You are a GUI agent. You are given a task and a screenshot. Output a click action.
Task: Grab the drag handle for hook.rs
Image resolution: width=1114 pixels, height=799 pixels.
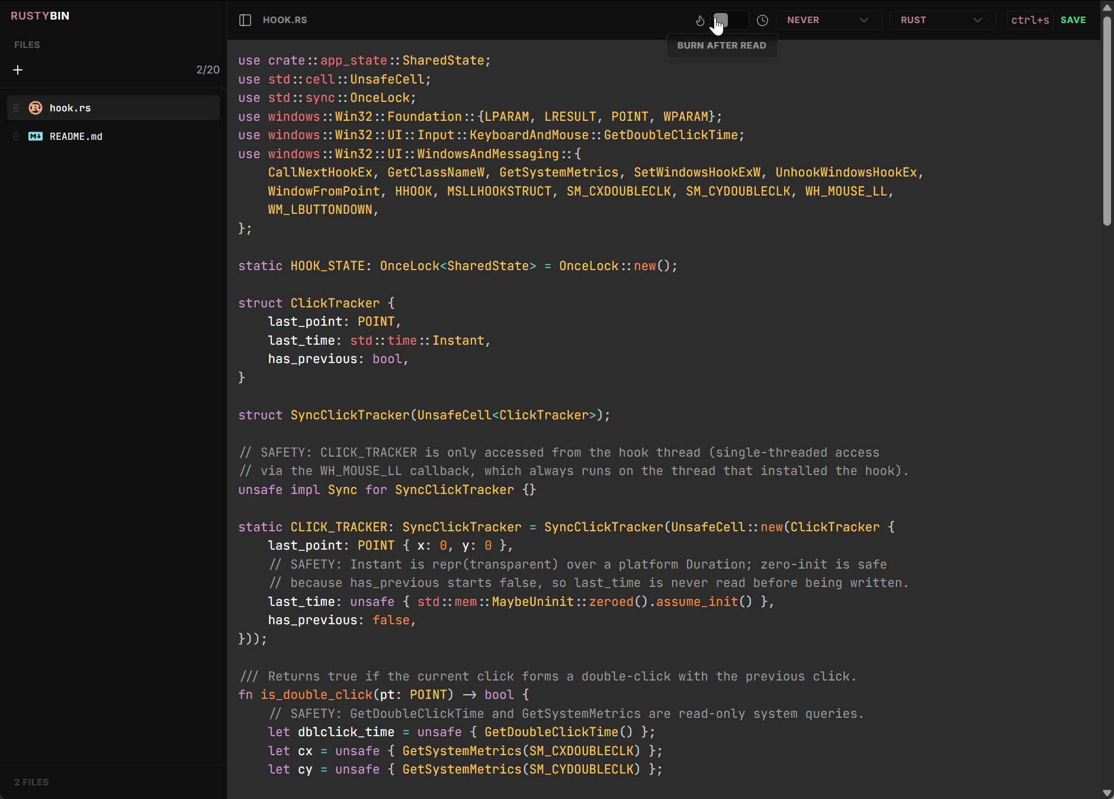click(x=16, y=108)
